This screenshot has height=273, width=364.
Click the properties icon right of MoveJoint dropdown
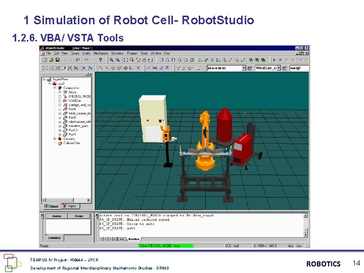[250, 68]
